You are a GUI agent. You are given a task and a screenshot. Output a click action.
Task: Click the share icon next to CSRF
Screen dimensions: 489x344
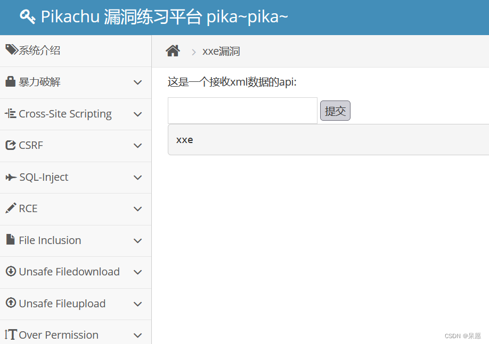(10, 145)
